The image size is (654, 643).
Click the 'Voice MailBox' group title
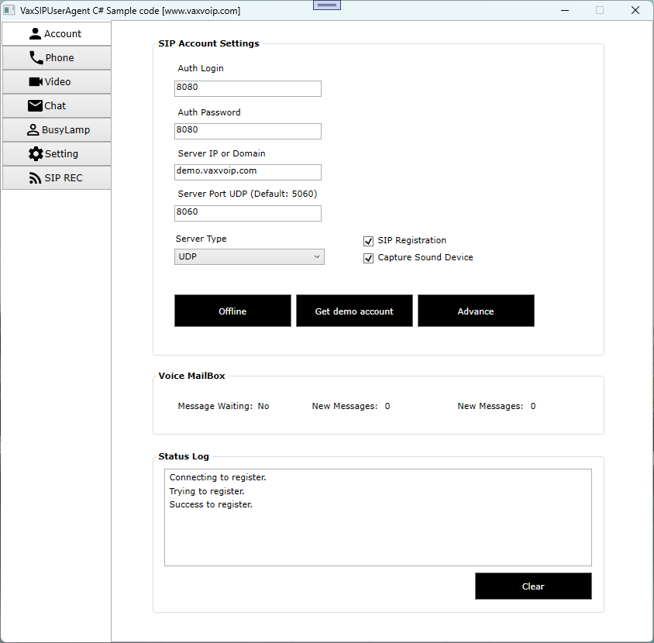[x=191, y=377]
